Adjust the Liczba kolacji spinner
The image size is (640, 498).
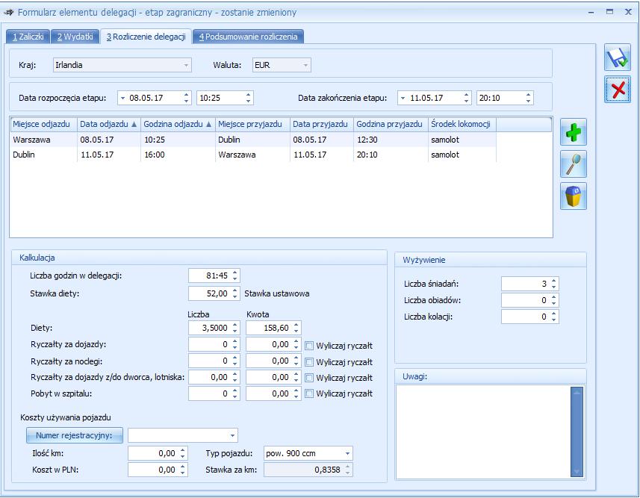click(x=553, y=317)
